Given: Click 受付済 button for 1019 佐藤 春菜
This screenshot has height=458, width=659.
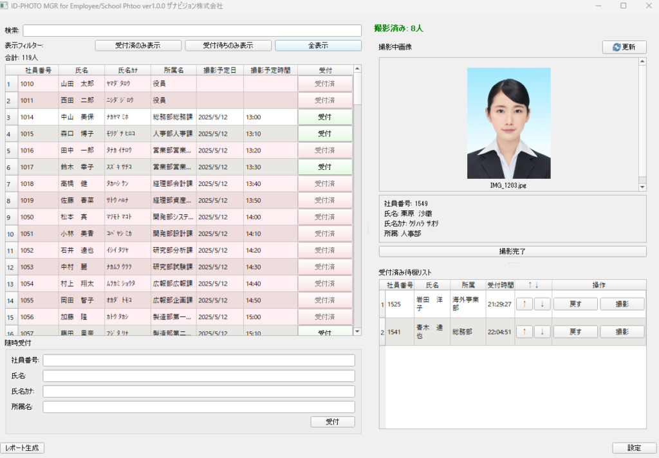Looking at the screenshot, I should pos(325,201).
